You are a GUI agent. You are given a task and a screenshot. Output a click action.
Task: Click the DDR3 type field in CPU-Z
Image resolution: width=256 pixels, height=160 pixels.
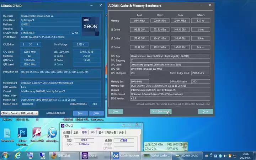click(84, 140)
